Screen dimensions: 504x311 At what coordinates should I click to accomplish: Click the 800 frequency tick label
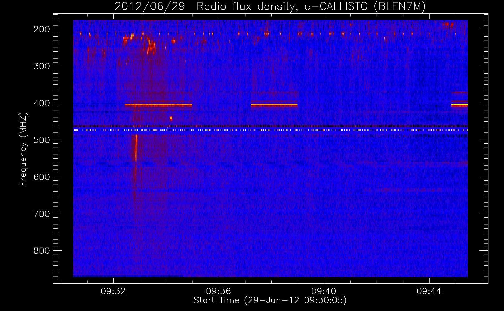pyautogui.click(x=42, y=251)
